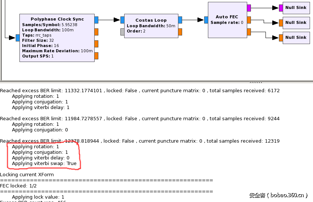Select the Costas Loop block
This screenshot has height=202, width=313.
[x=151, y=26]
